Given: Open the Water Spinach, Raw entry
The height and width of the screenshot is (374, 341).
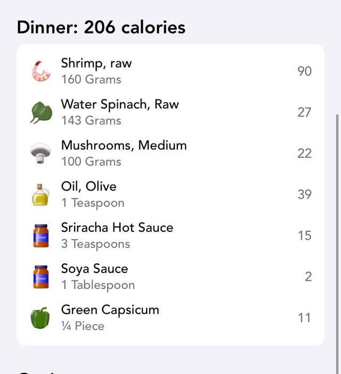Looking at the screenshot, I should coord(170,112).
